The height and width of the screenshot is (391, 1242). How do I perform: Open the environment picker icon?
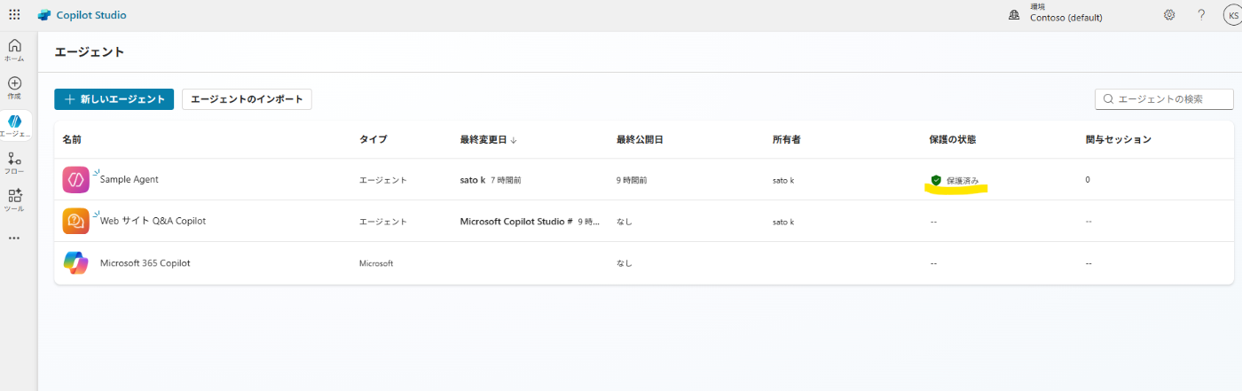click(x=1014, y=15)
